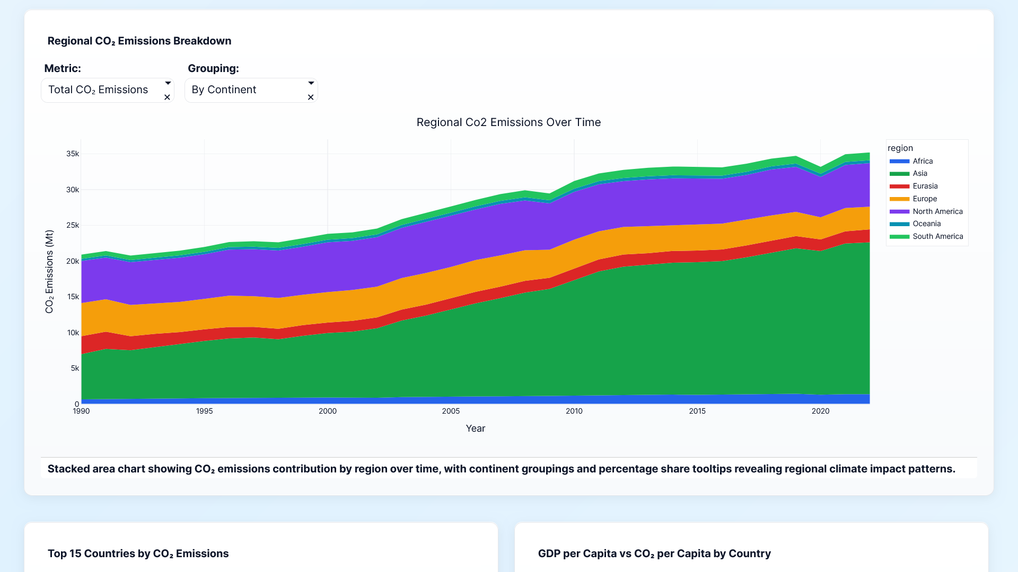Toggle South America legend entry
This screenshot has height=572, width=1018.
[937, 237]
